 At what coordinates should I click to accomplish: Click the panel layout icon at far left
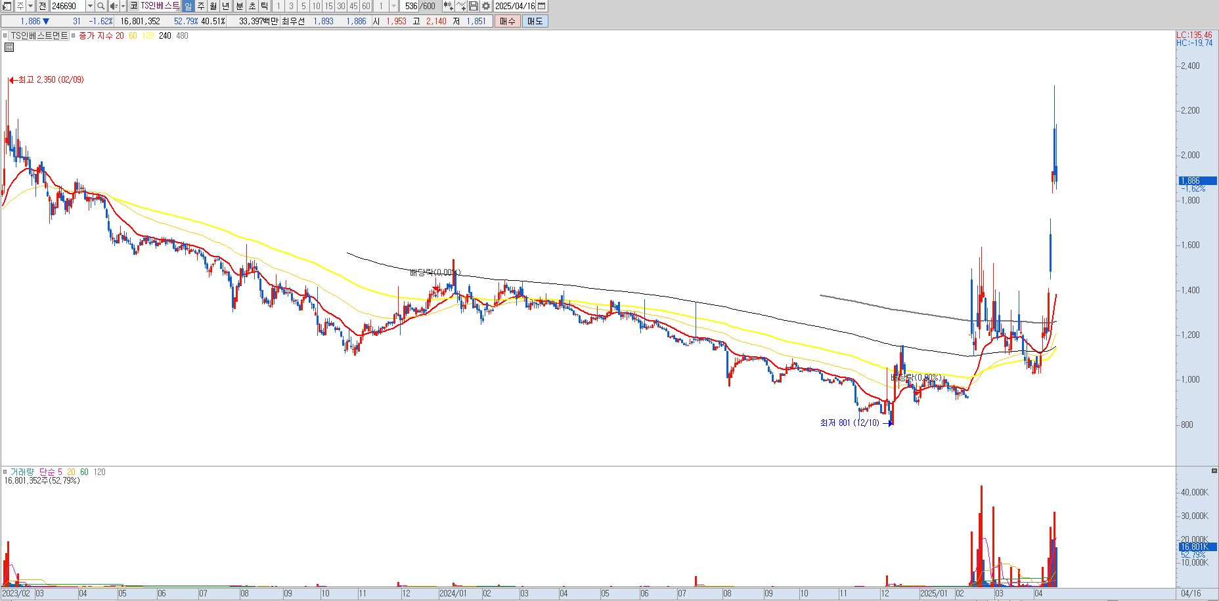(7, 6)
